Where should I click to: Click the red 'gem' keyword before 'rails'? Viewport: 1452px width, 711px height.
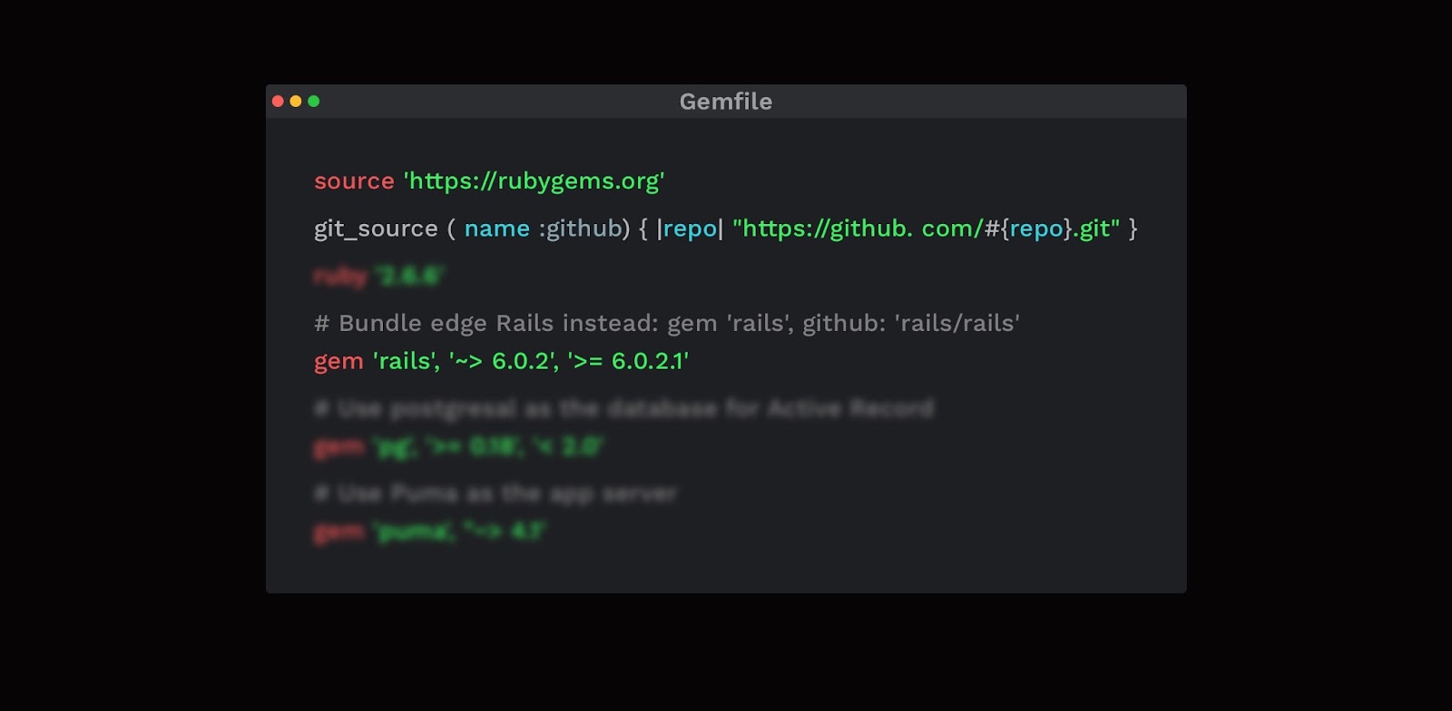click(x=338, y=362)
